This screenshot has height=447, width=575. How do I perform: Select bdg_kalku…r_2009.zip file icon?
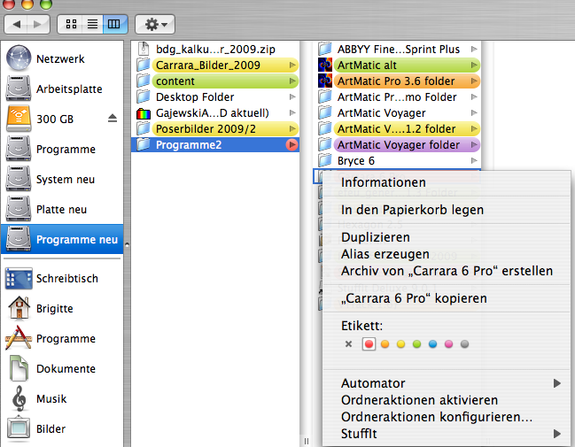pyautogui.click(x=144, y=49)
